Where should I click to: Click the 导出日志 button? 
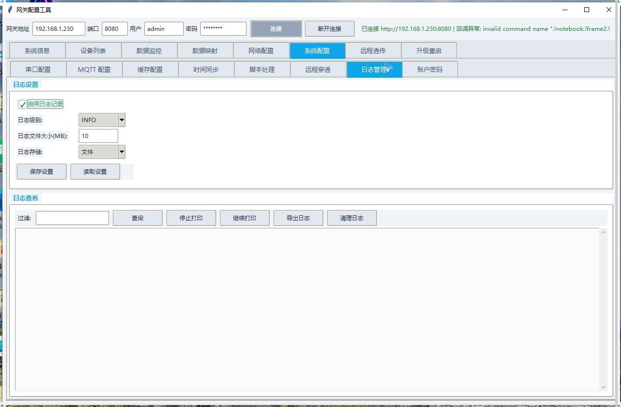tap(298, 218)
